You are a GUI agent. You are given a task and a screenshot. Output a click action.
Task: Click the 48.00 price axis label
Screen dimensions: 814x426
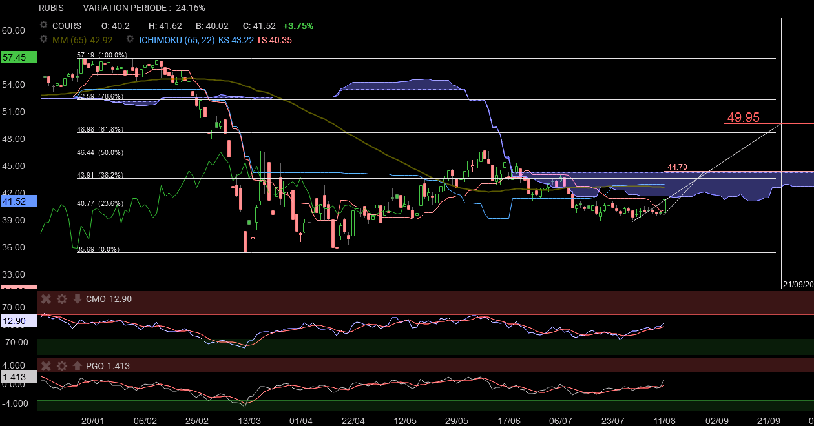pos(13,138)
